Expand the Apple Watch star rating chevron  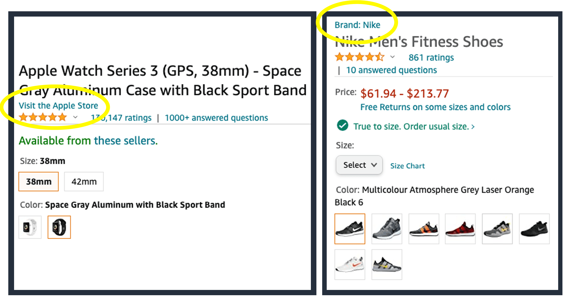pos(75,117)
